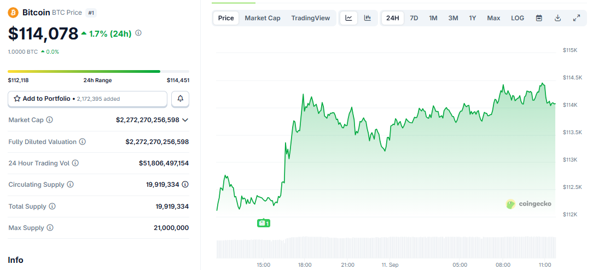Show Max Supply info icon
Screen dimensions: 593x270
point(50,228)
